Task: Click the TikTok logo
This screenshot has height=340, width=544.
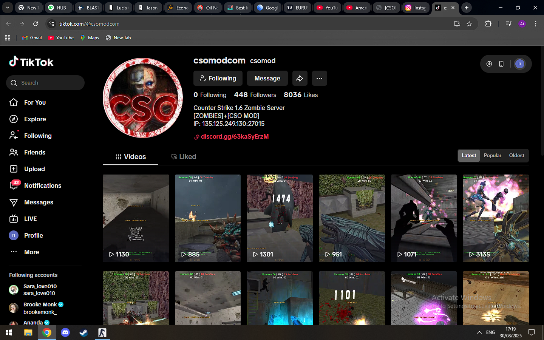Action: pyautogui.click(x=31, y=62)
